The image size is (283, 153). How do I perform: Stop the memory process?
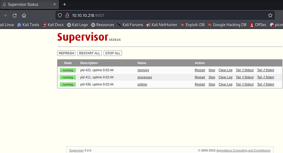212,70
